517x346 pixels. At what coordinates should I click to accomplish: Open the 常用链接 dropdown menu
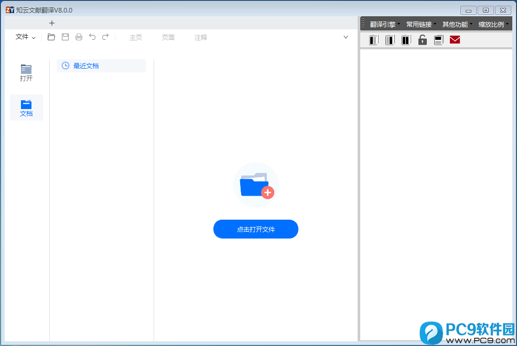point(421,25)
